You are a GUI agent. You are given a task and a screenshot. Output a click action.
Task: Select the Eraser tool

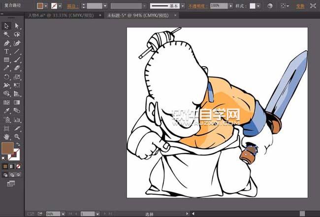point(17,68)
